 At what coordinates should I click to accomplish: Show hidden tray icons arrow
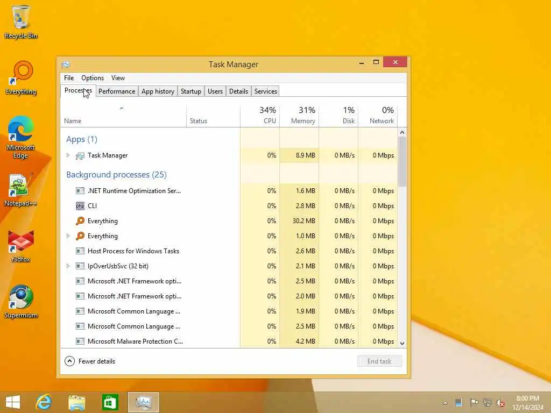click(445, 403)
